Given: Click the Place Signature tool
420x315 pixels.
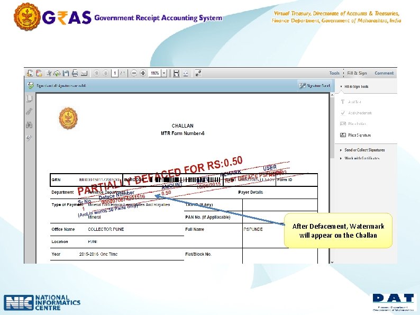Looking at the screenshot, I should point(355,135).
